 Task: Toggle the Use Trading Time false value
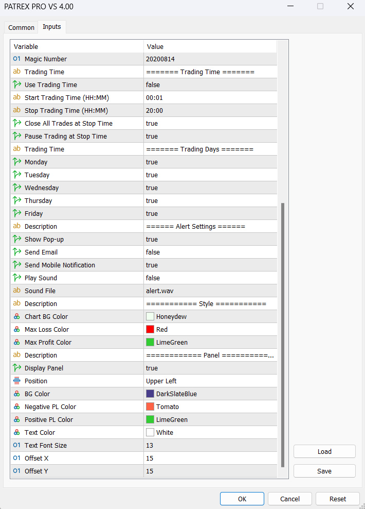pyautogui.click(x=210, y=84)
